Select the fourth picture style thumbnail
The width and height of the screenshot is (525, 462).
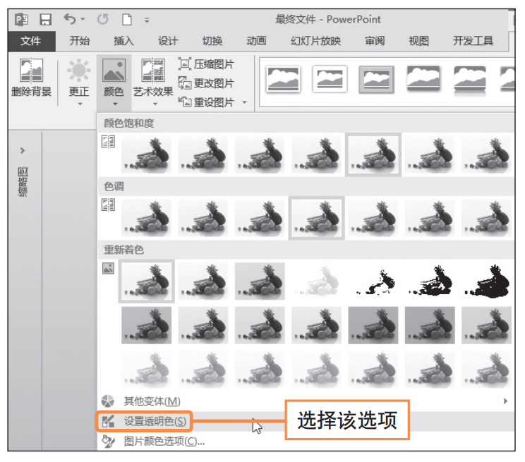coord(423,79)
